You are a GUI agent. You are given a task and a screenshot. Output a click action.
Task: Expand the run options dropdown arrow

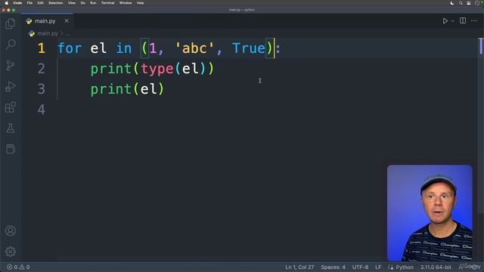click(452, 21)
